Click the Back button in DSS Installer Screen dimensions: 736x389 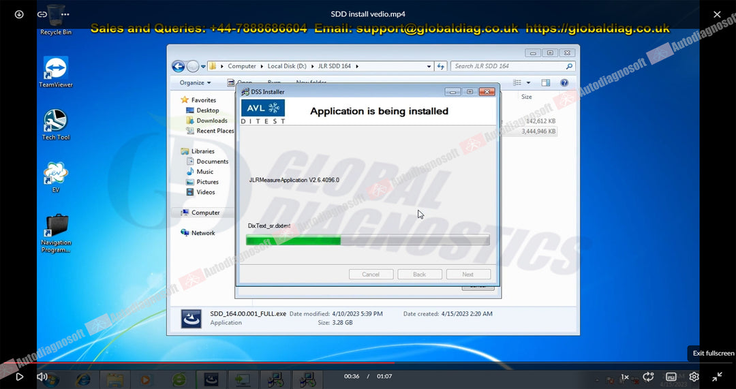(x=420, y=275)
